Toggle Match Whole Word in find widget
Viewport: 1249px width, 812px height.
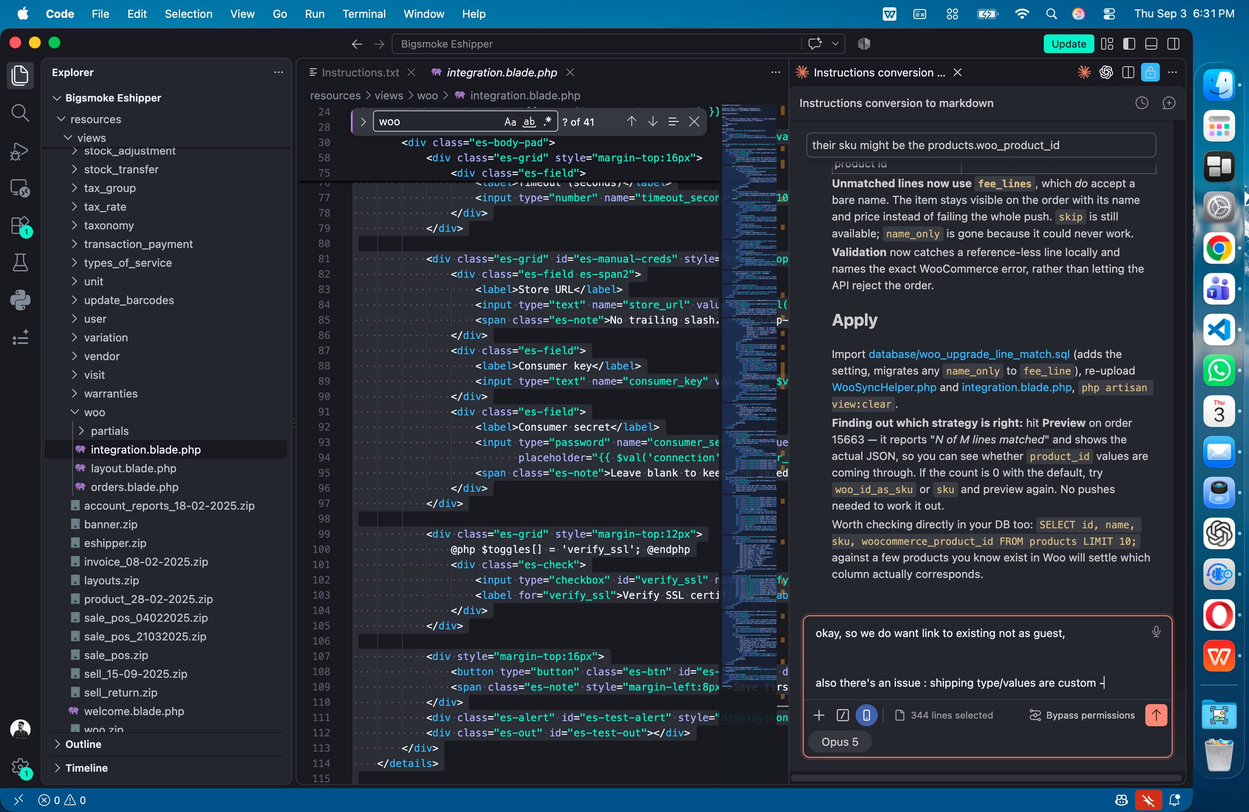529,122
